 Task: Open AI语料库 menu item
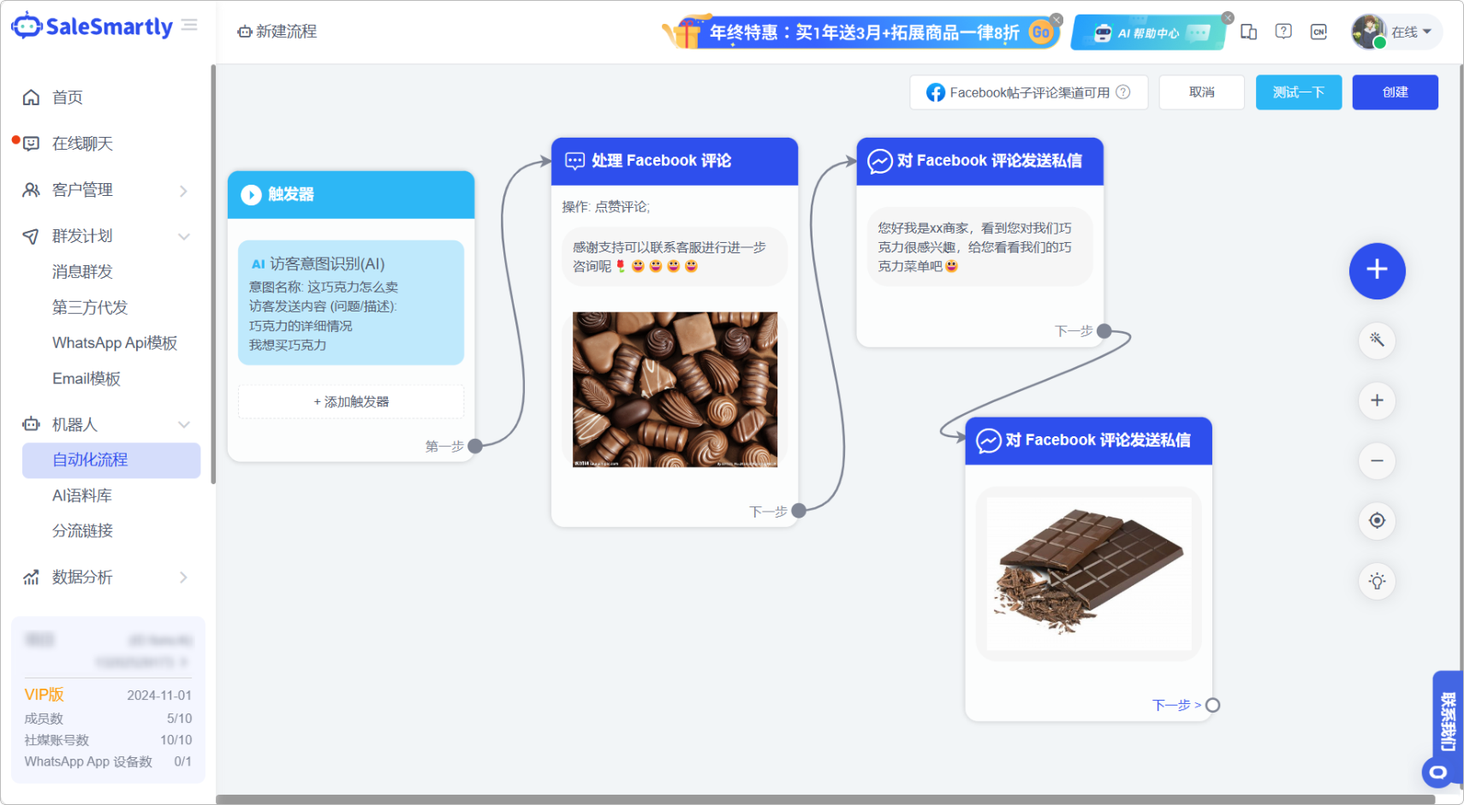(82, 496)
